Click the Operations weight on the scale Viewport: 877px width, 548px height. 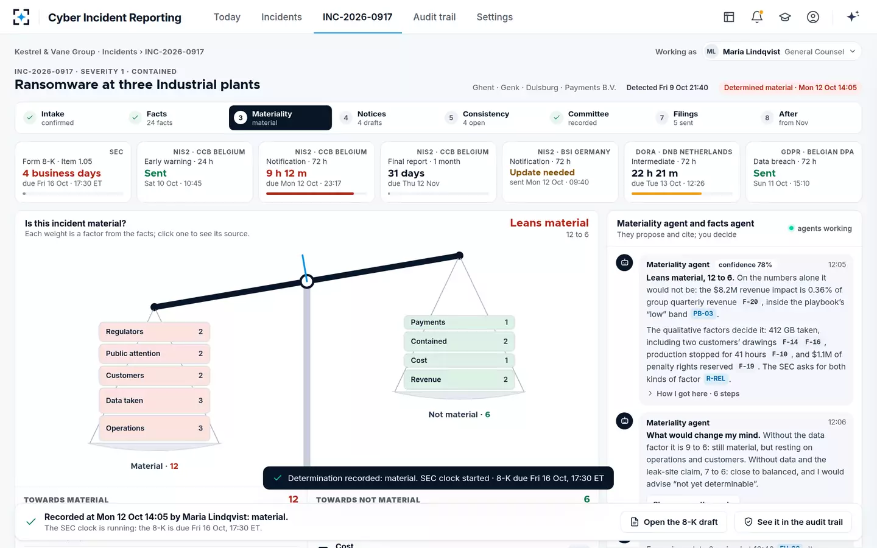click(155, 428)
